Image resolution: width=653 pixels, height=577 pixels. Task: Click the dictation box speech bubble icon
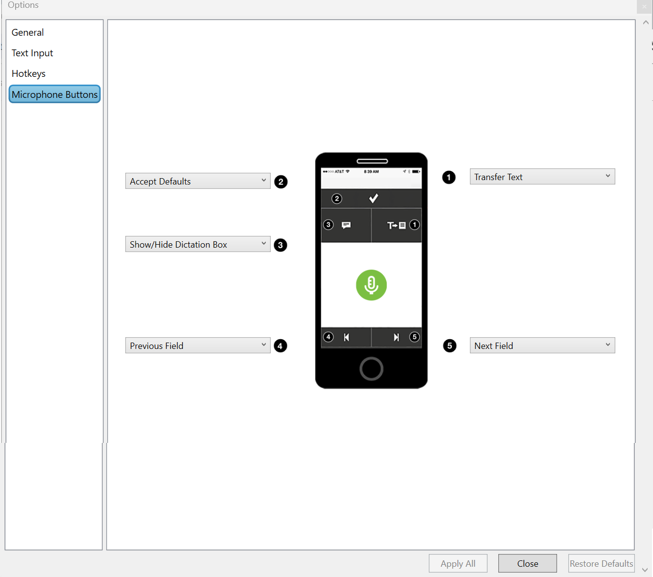coord(346,225)
